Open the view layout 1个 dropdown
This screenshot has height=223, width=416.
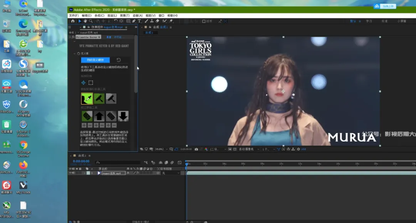coord(268,149)
